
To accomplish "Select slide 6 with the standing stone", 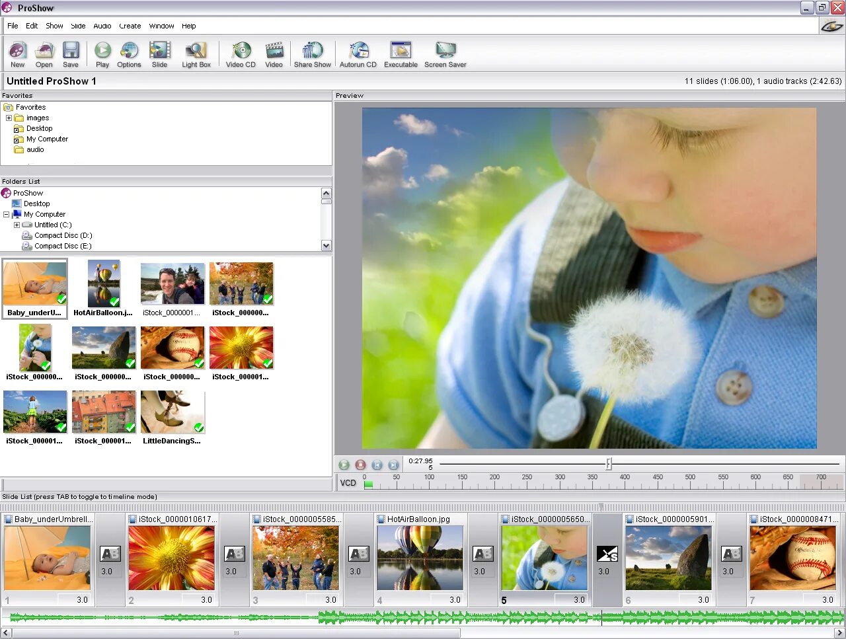I will [x=668, y=560].
